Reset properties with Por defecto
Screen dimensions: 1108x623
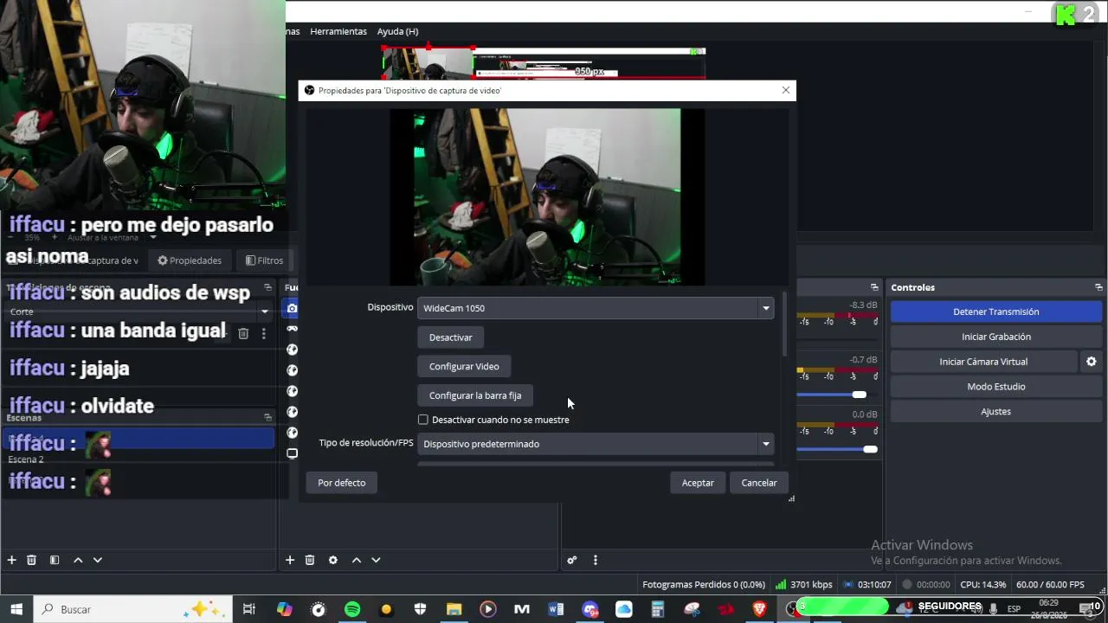(342, 483)
